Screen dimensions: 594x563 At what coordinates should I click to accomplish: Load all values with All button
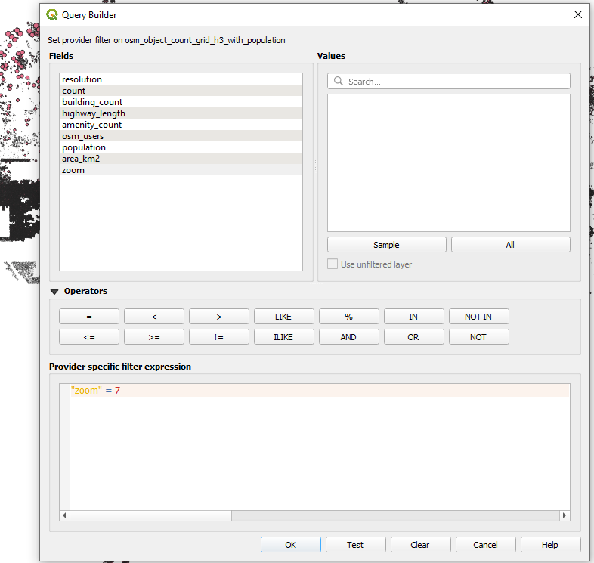[x=510, y=245]
